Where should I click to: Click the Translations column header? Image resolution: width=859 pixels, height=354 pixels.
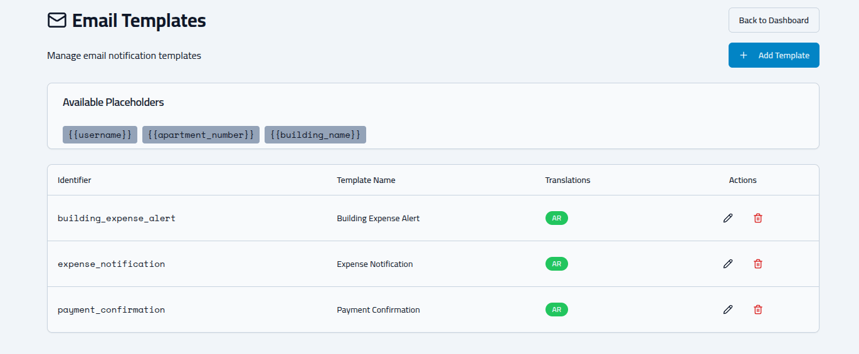[x=567, y=180]
